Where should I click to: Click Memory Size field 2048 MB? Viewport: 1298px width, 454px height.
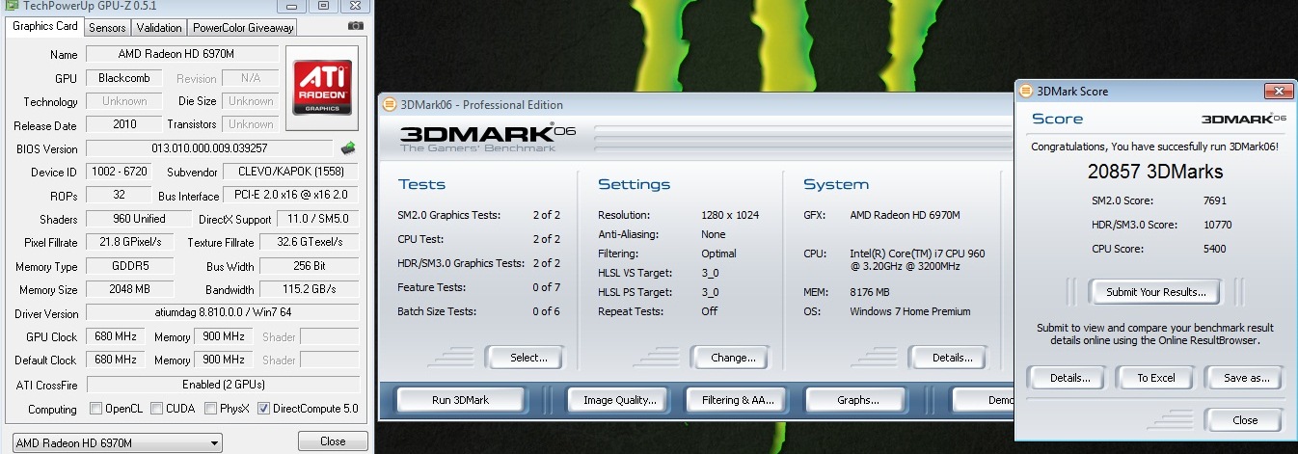point(129,289)
